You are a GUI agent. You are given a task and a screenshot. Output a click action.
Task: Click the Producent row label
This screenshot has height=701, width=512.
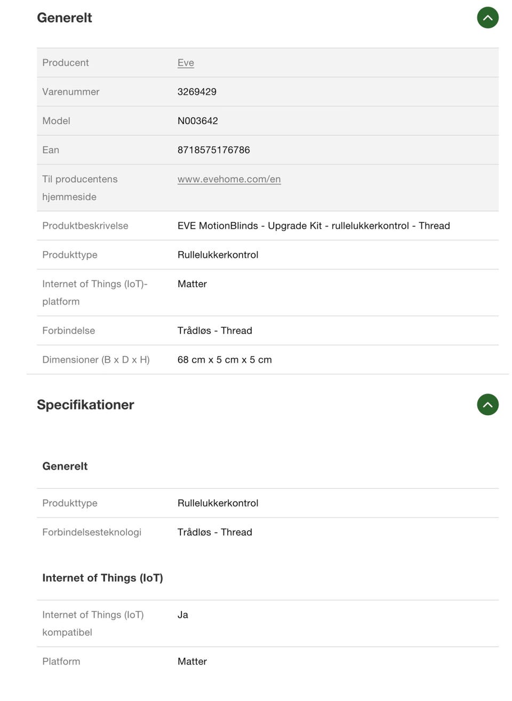tap(66, 62)
